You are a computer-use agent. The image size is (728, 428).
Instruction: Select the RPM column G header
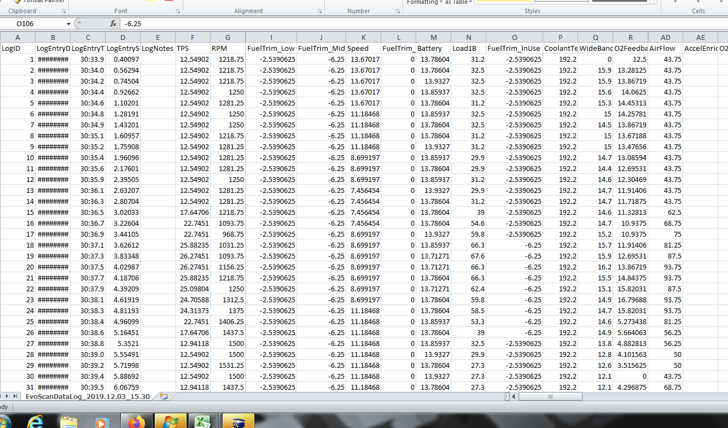(x=228, y=37)
